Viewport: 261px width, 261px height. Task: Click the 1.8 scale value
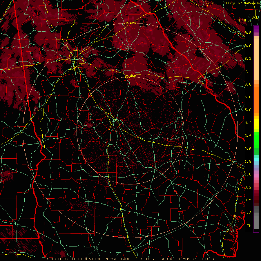[248, 162]
